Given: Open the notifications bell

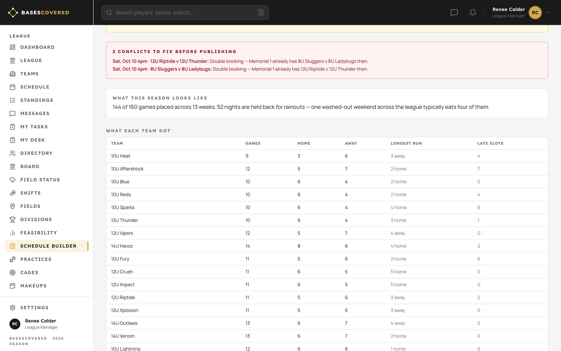Looking at the screenshot, I should click(473, 13).
